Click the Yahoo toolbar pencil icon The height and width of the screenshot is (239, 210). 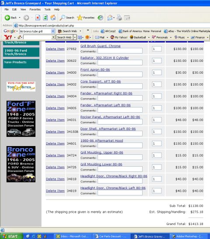pos(19,37)
